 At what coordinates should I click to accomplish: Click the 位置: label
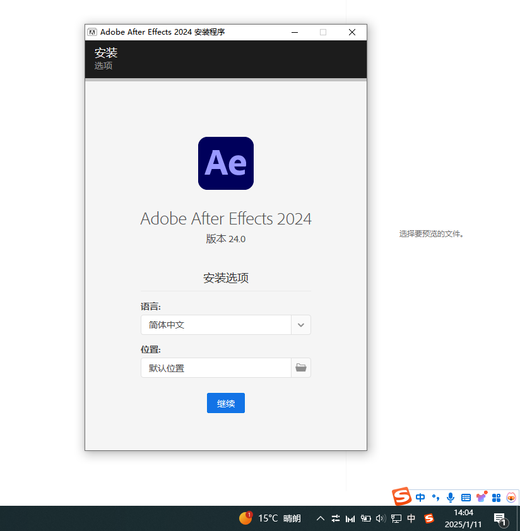(x=150, y=349)
